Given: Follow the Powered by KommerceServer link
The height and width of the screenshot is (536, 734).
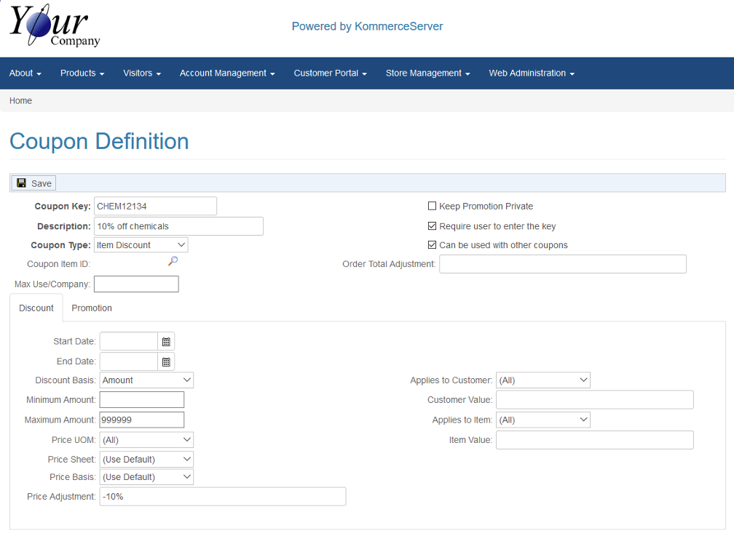Looking at the screenshot, I should point(367,27).
